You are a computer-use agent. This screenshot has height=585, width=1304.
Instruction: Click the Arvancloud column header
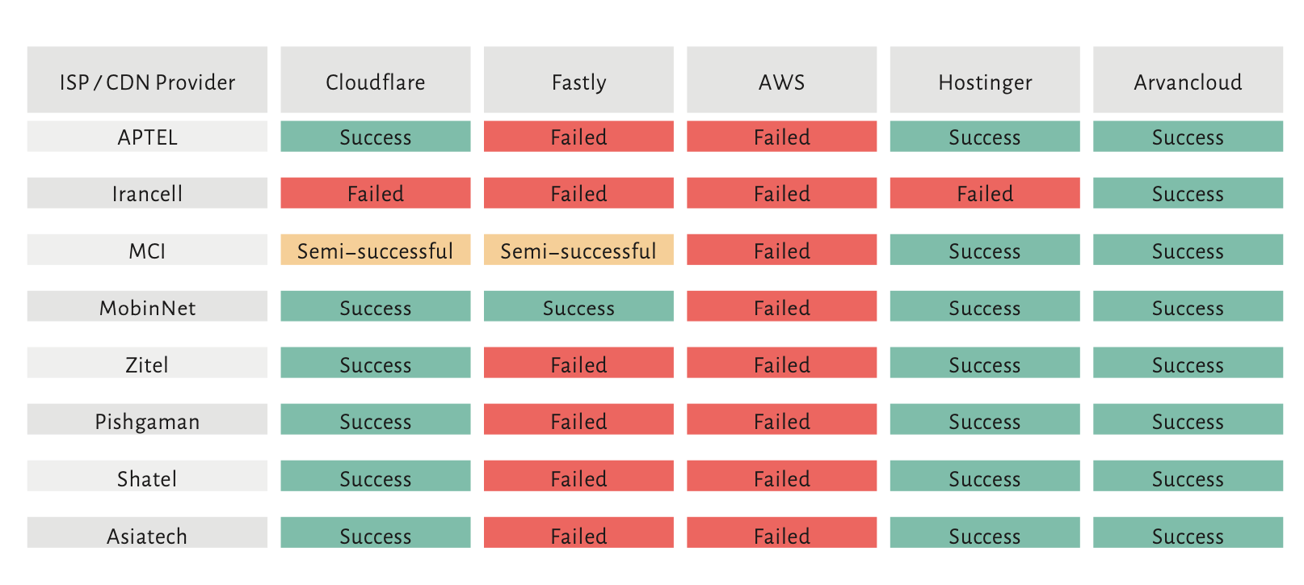tap(1188, 81)
